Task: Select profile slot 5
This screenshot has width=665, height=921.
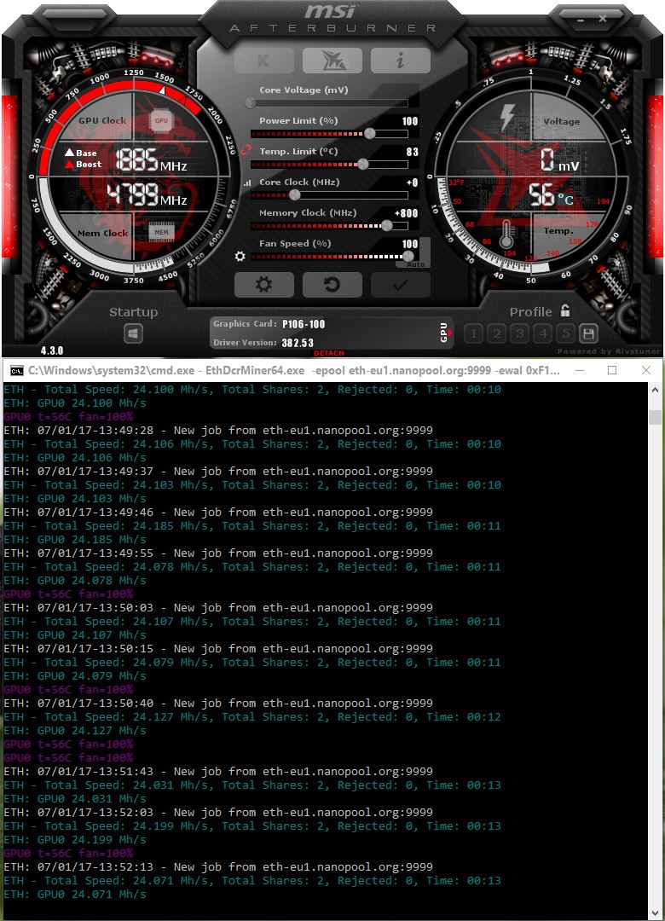Action: 566,334
